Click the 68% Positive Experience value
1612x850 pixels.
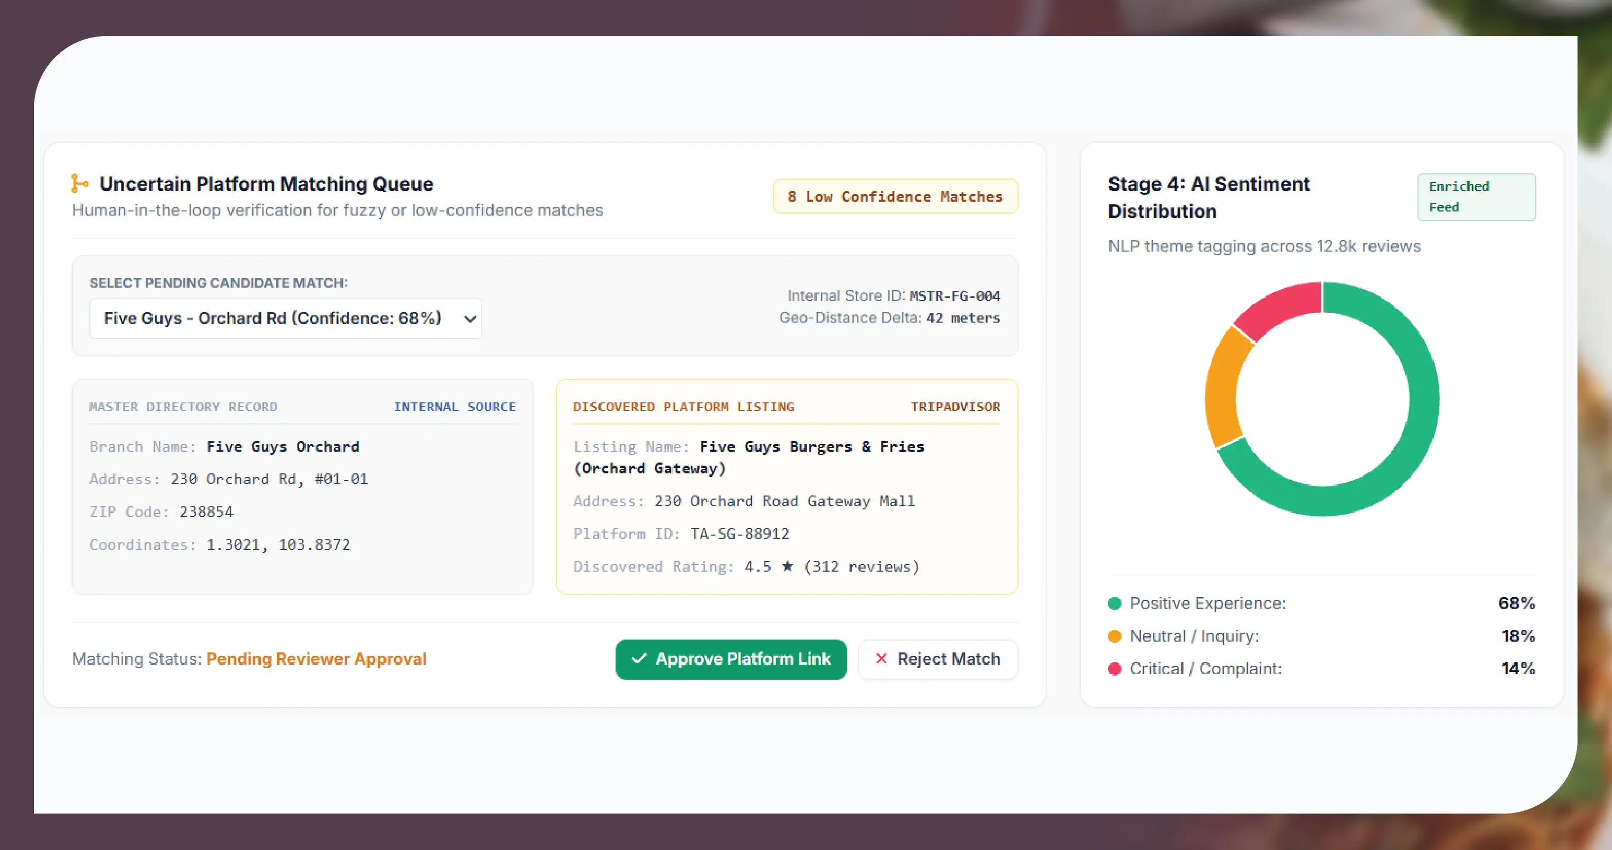pyautogui.click(x=1517, y=603)
